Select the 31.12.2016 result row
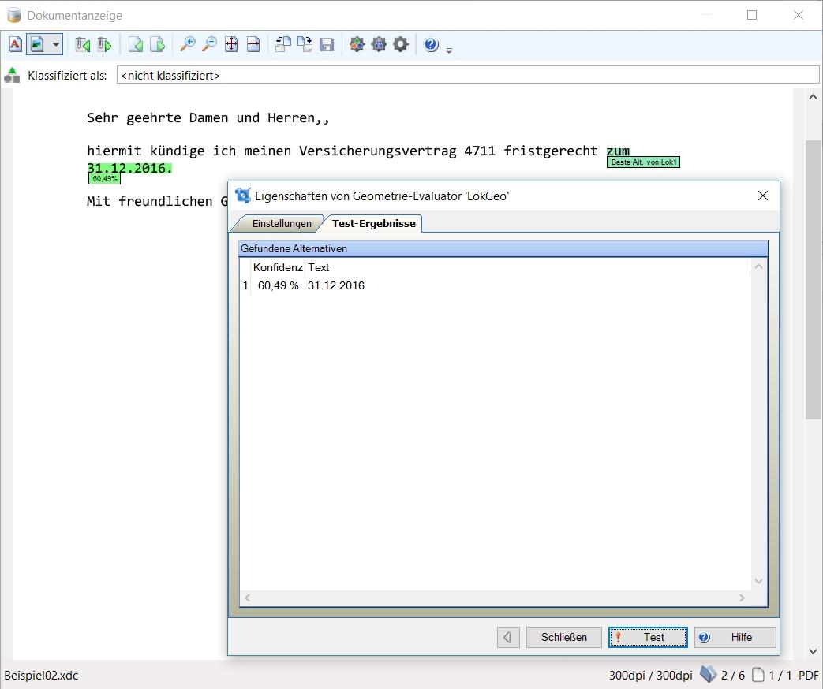The width and height of the screenshot is (823, 689). [336, 285]
